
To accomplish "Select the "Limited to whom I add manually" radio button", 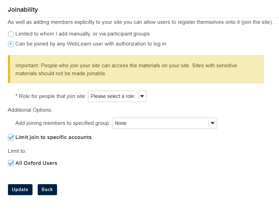I will click(x=11, y=34).
